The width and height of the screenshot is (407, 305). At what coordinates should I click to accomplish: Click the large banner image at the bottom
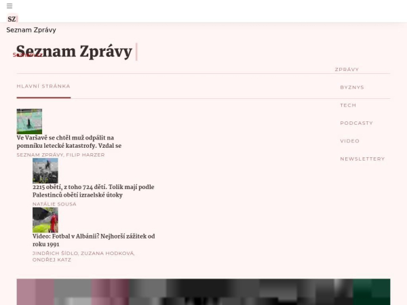tap(203, 291)
